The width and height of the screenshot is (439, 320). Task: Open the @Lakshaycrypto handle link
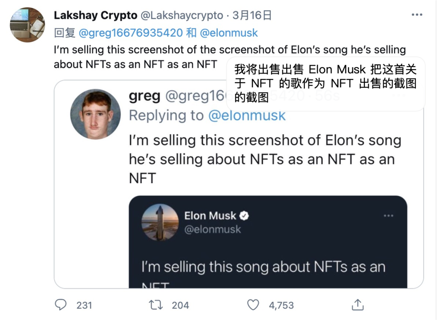(182, 15)
